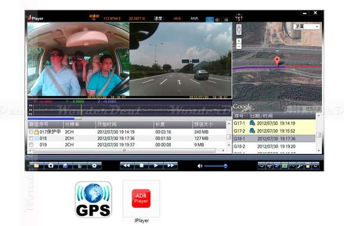Screen dimensions: 344x226
Task: Check the box for group 018
Action: [31, 138]
